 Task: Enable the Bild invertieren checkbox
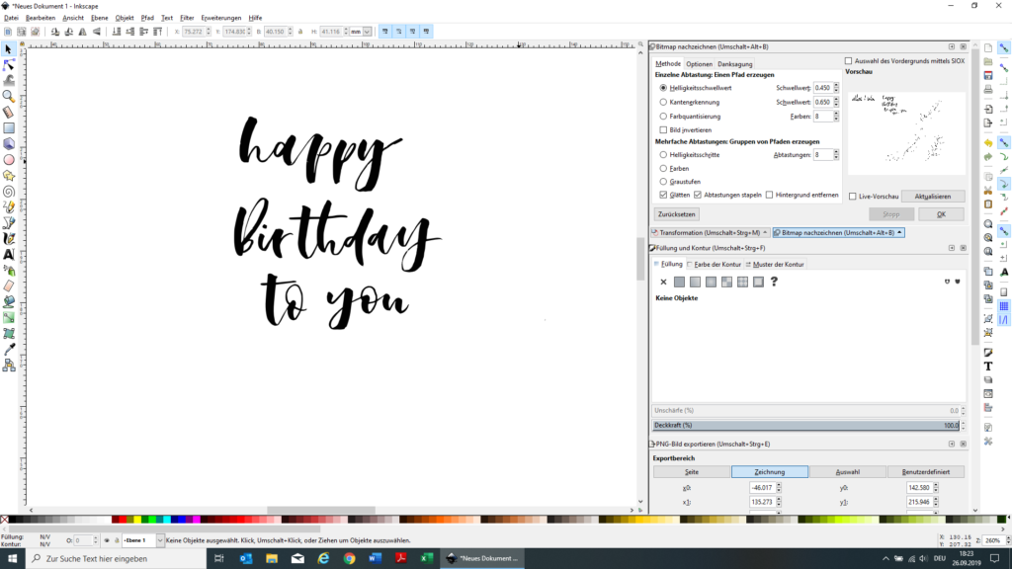pyautogui.click(x=663, y=129)
